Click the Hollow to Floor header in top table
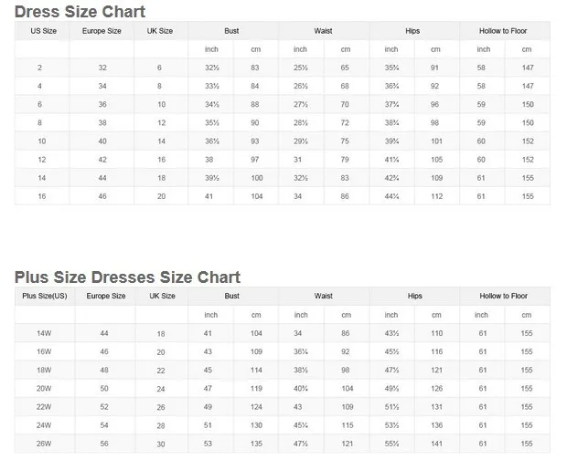The image size is (567, 460). 503,31
